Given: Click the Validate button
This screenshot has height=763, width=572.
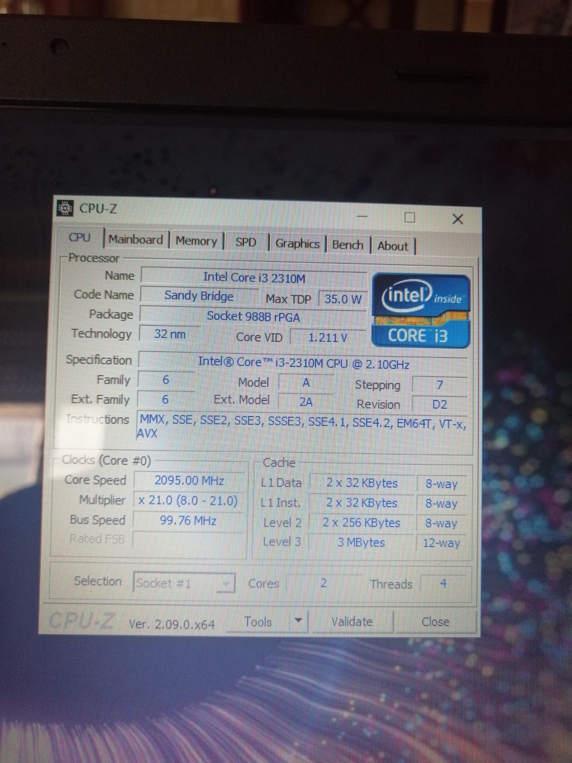Looking at the screenshot, I should 352,622.
